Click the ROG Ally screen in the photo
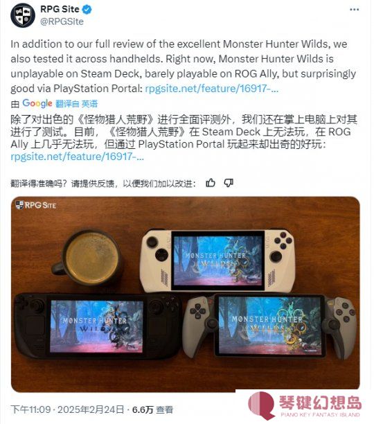This screenshot has width=374, height=424. 217,260
